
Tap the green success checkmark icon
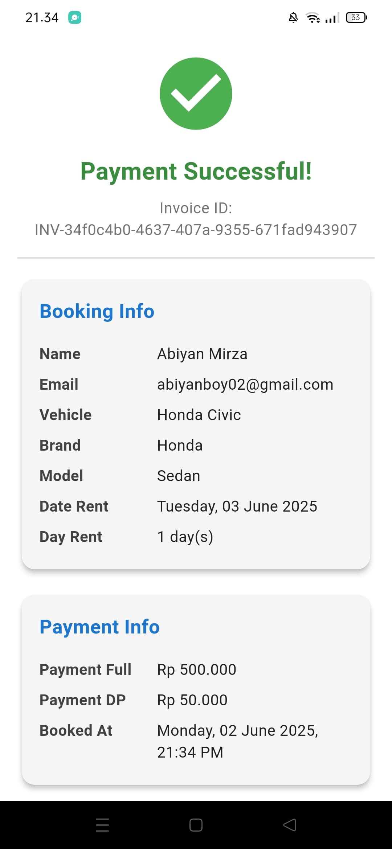(196, 94)
